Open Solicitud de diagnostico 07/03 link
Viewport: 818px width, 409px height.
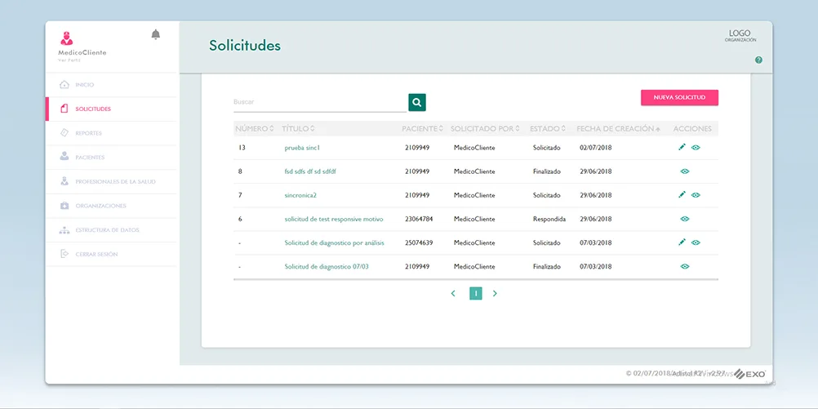327,267
